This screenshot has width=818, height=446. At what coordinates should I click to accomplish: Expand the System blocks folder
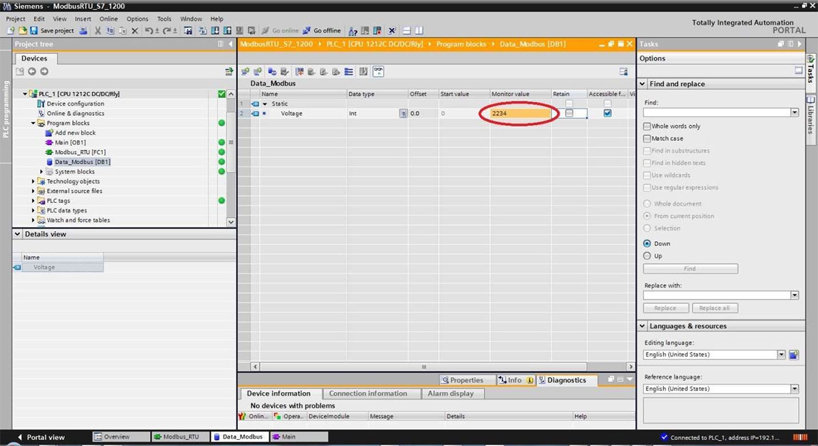coord(41,172)
